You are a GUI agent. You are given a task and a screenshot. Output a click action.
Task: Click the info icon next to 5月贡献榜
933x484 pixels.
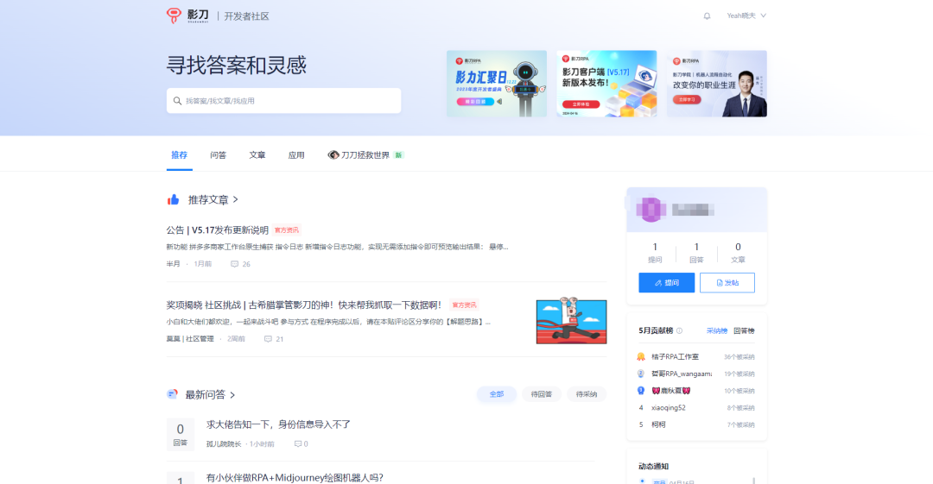tap(680, 330)
